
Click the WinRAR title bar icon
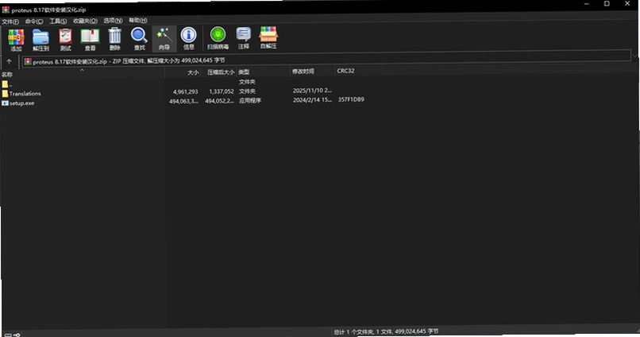[6, 10]
